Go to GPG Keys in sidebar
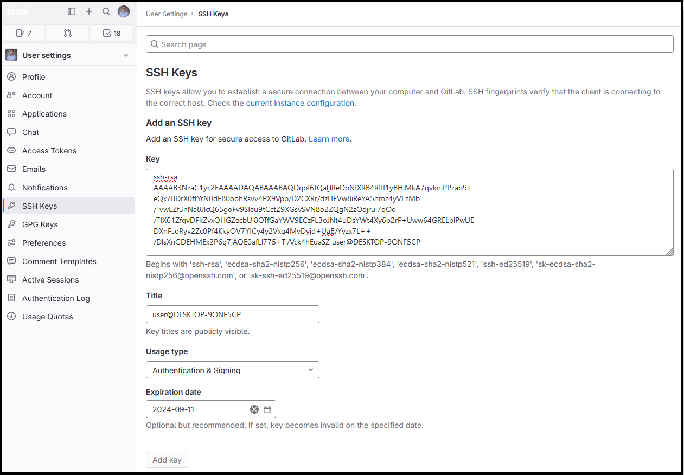 40,224
